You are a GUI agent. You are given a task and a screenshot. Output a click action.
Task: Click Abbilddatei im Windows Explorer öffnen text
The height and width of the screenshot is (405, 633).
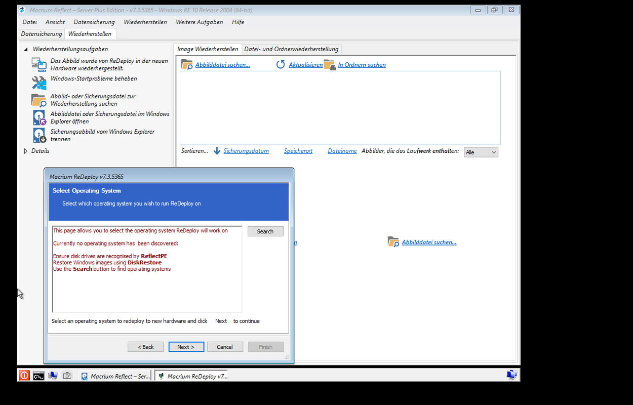[110, 117]
